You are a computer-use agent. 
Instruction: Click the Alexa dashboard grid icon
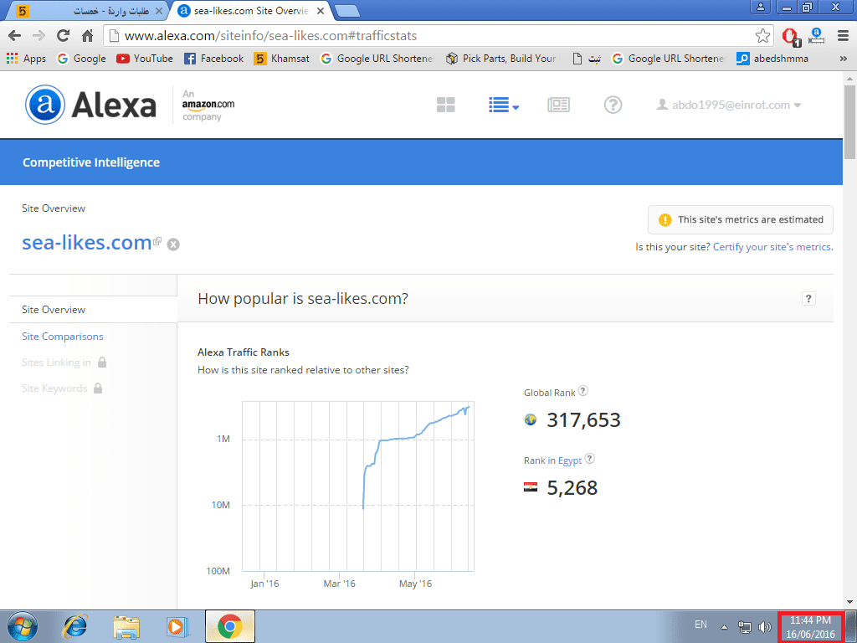[446, 105]
